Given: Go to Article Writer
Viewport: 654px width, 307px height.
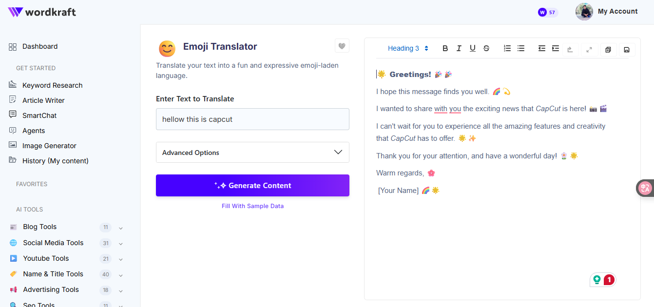Looking at the screenshot, I should (x=43, y=100).
